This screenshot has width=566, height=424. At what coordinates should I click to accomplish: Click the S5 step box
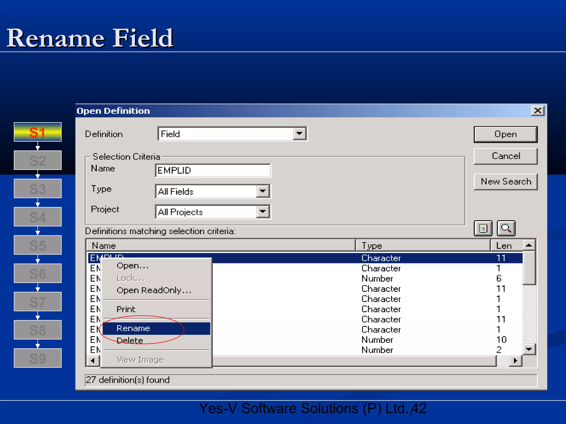(x=38, y=245)
